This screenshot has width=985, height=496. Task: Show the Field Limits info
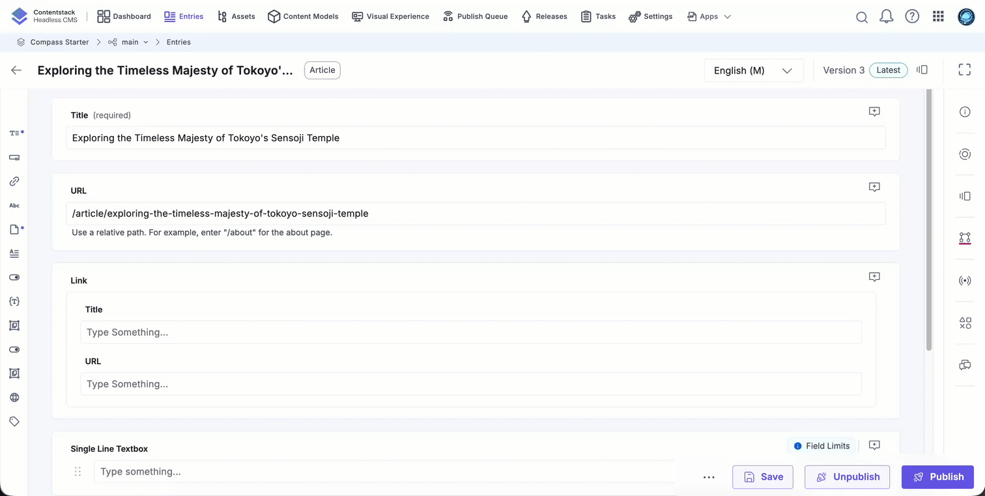point(821,446)
